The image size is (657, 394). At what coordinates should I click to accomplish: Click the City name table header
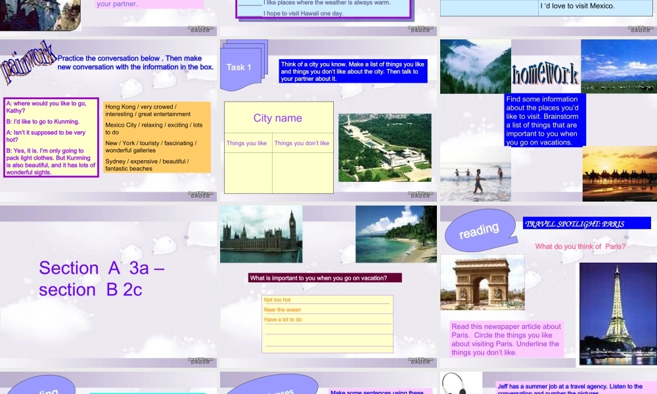pyautogui.click(x=278, y=118)
